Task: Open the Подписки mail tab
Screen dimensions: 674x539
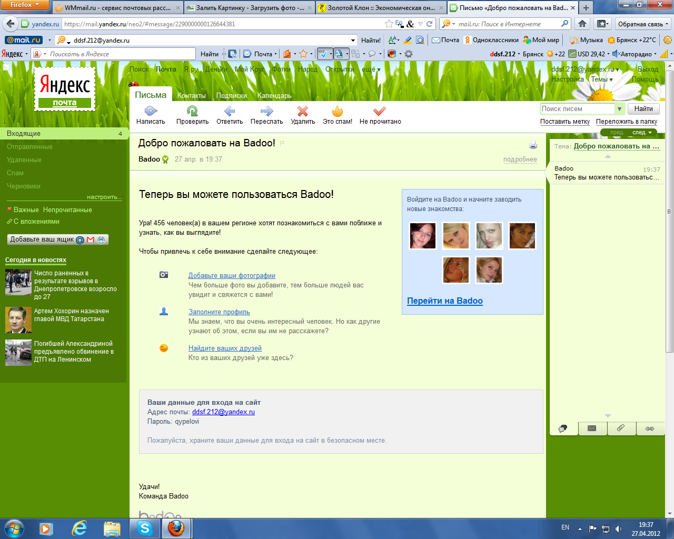Action: pyautogui.click(x=232, y=95)
